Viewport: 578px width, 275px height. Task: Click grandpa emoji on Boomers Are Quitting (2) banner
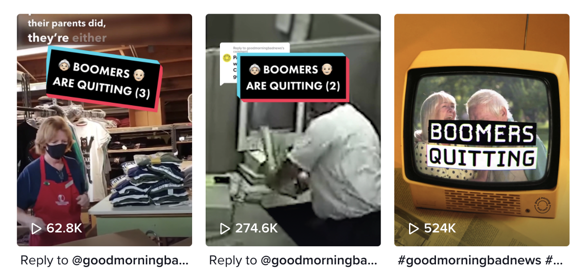[327, 69]
